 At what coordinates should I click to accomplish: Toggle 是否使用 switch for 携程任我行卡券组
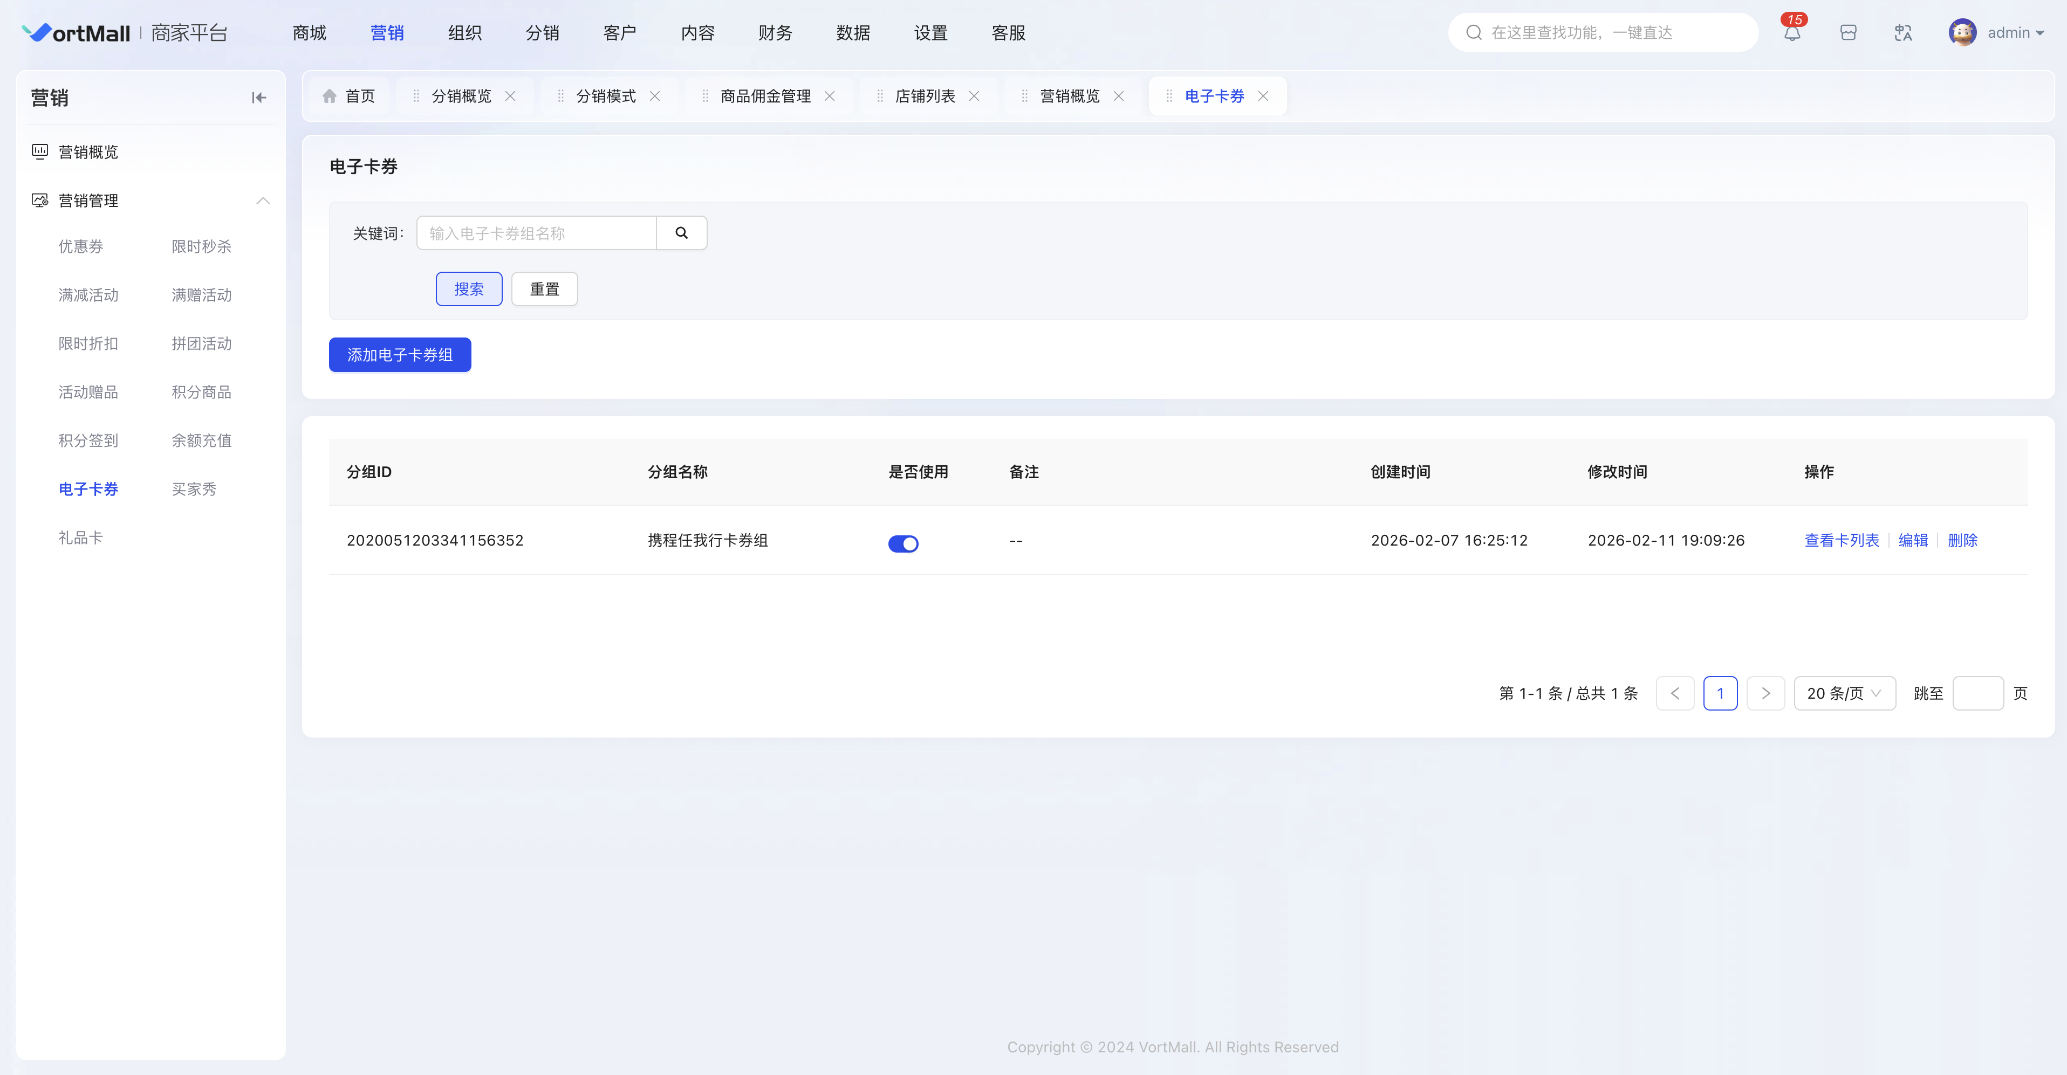[x=903, y=544]
